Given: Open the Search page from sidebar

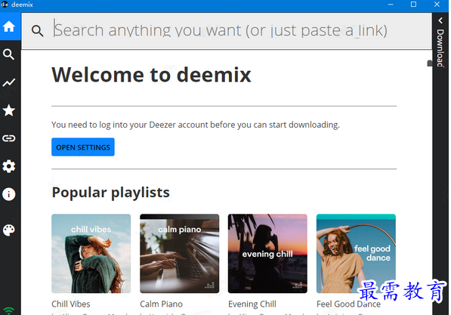Looking at the screenshot, I should tap(8, 54).
